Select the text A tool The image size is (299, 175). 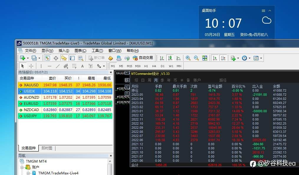pos(82,66)
